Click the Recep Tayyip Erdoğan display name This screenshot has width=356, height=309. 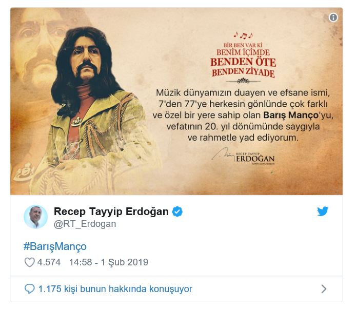[111, 211]
